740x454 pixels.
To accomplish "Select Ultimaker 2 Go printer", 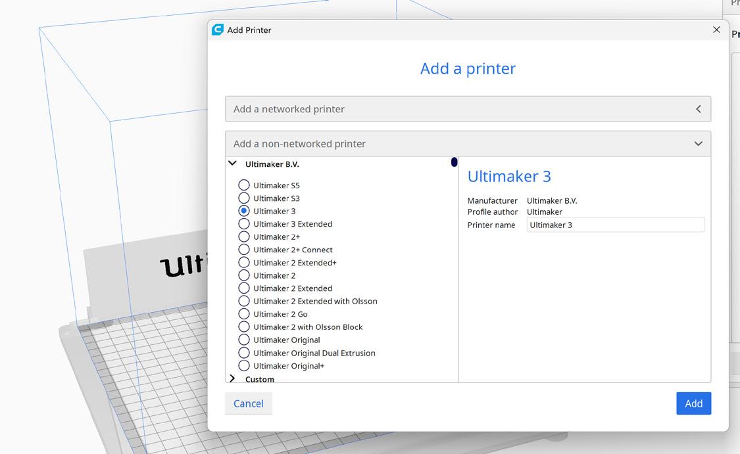I will [244, 314].
